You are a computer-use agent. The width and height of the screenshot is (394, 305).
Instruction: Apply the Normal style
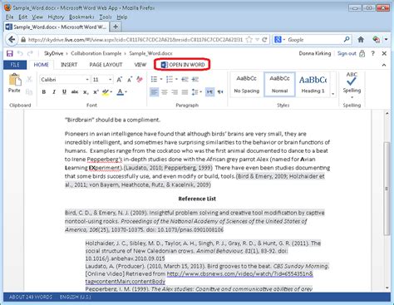[x=279, y=84]
